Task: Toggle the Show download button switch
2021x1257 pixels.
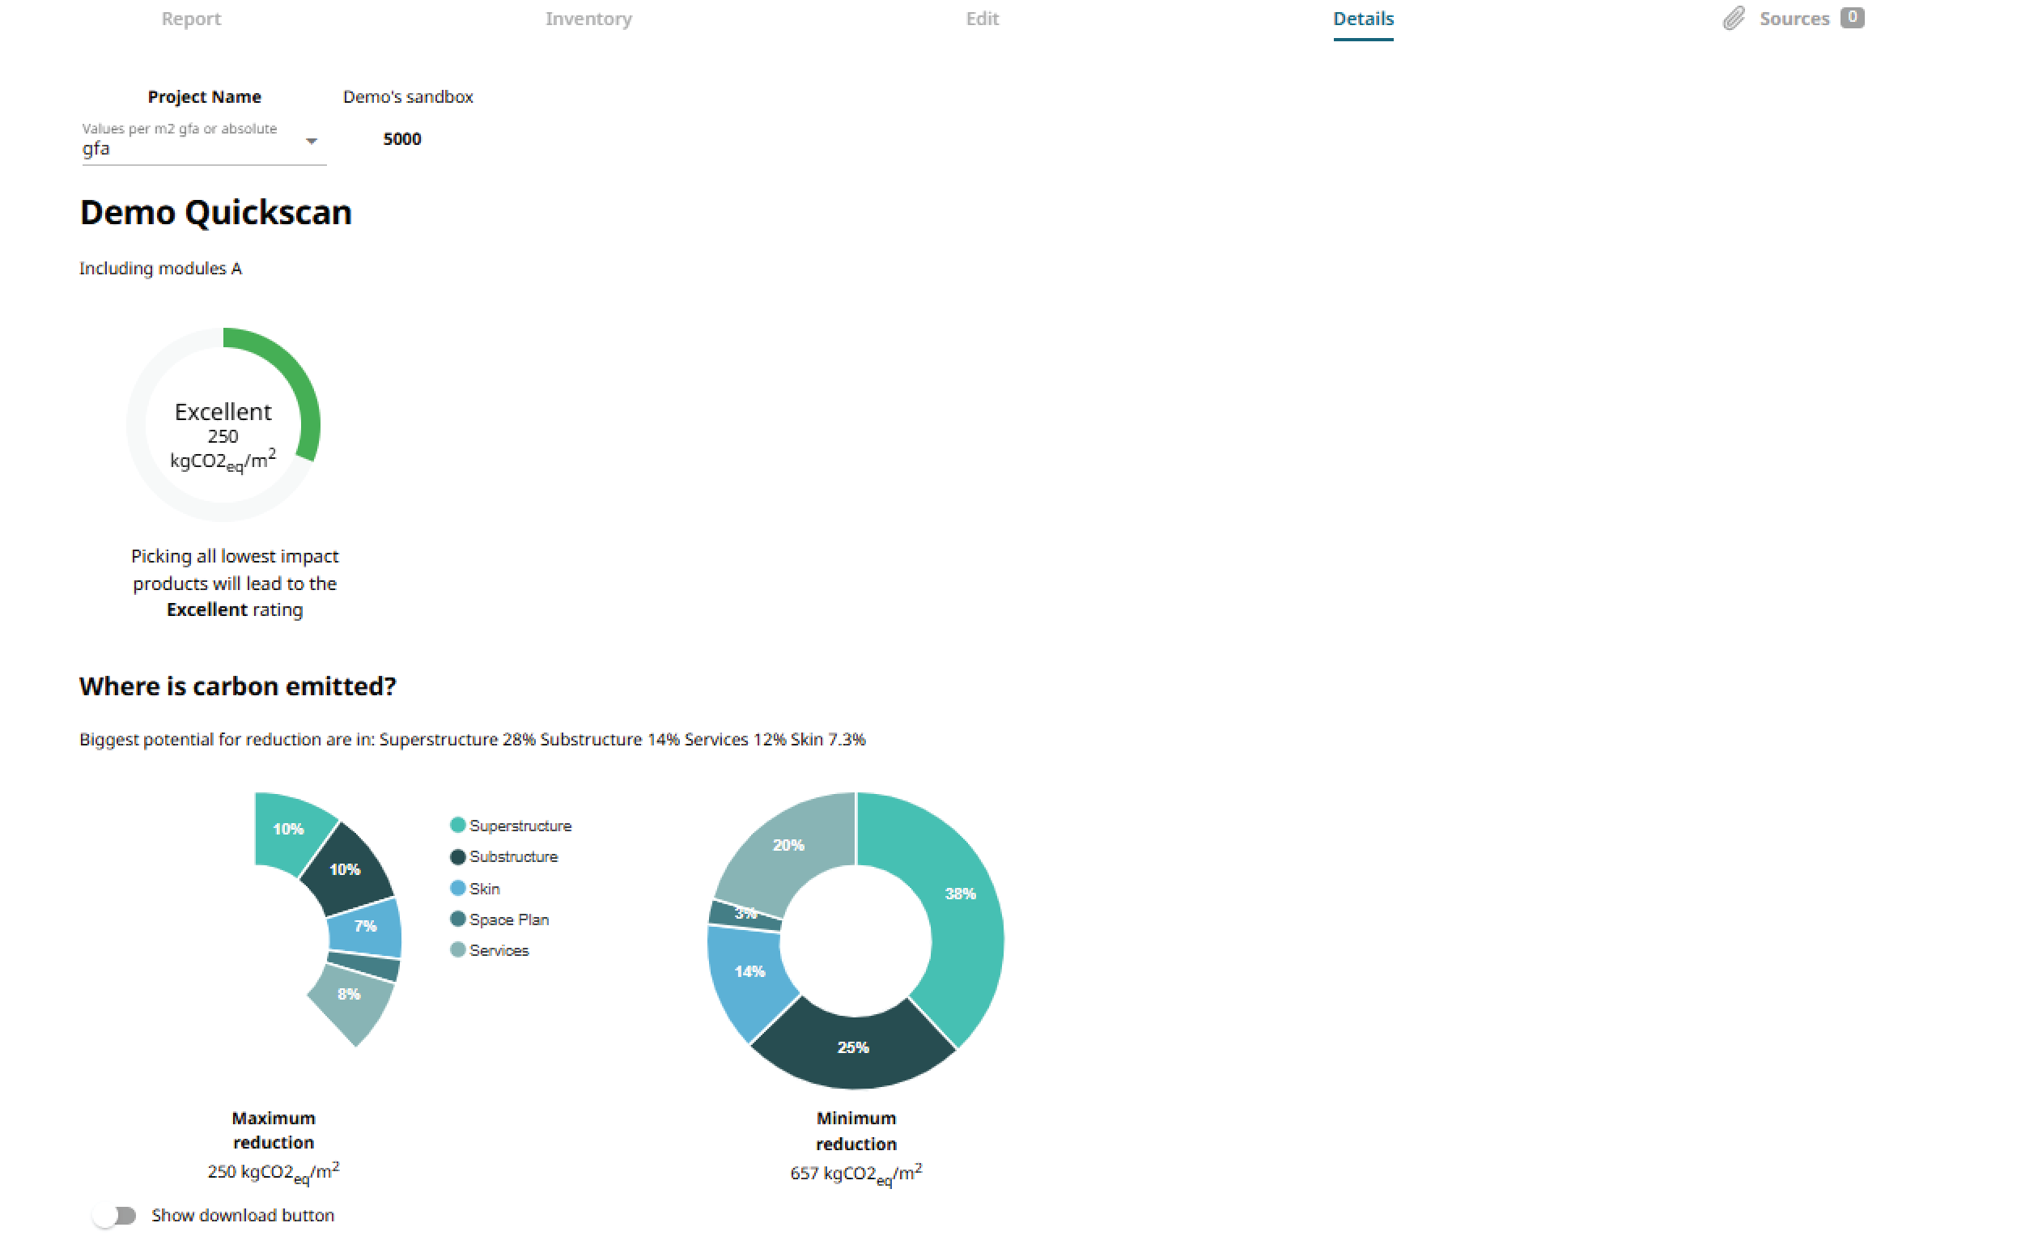Action: 115,1216
